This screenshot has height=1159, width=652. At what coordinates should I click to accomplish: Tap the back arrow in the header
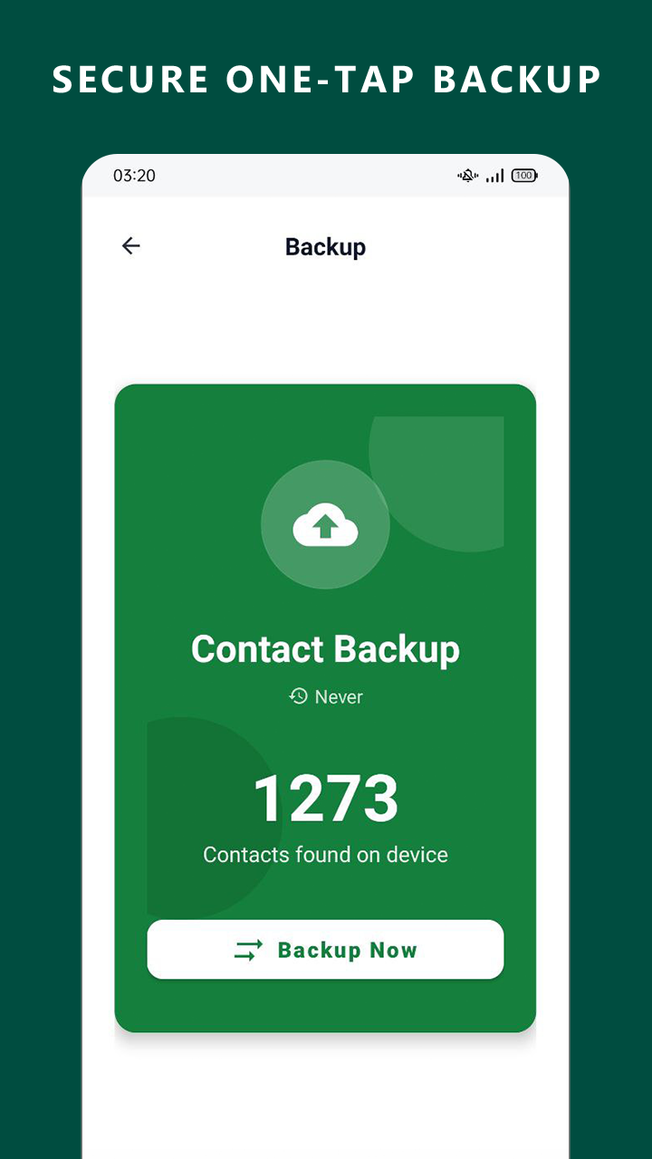click(x=131, y=245)
